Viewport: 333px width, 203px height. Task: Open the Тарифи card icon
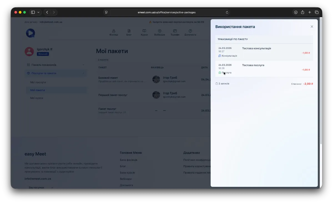click(175, 31)
